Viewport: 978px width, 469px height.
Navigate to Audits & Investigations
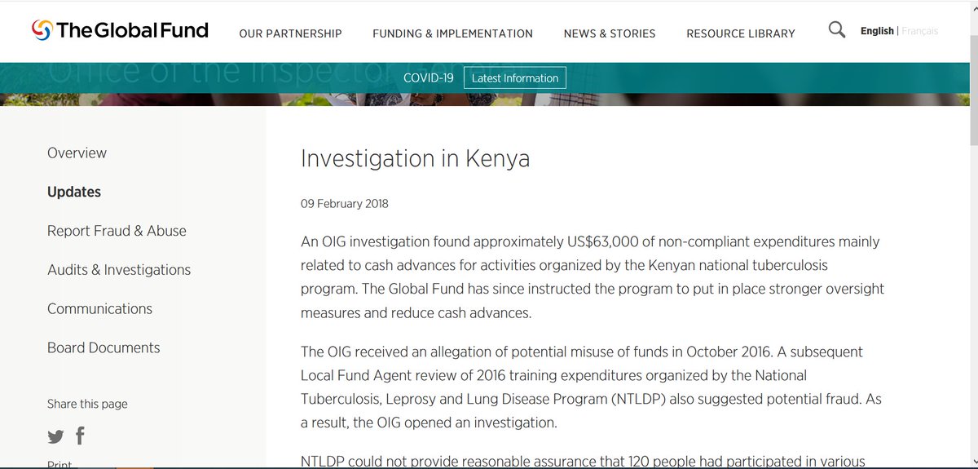coord(119,270)
